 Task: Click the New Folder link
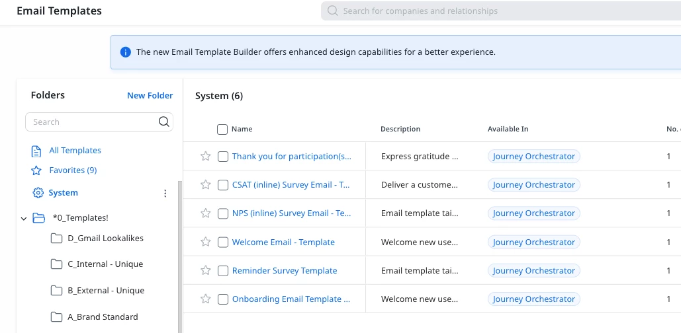pos(150,96)
